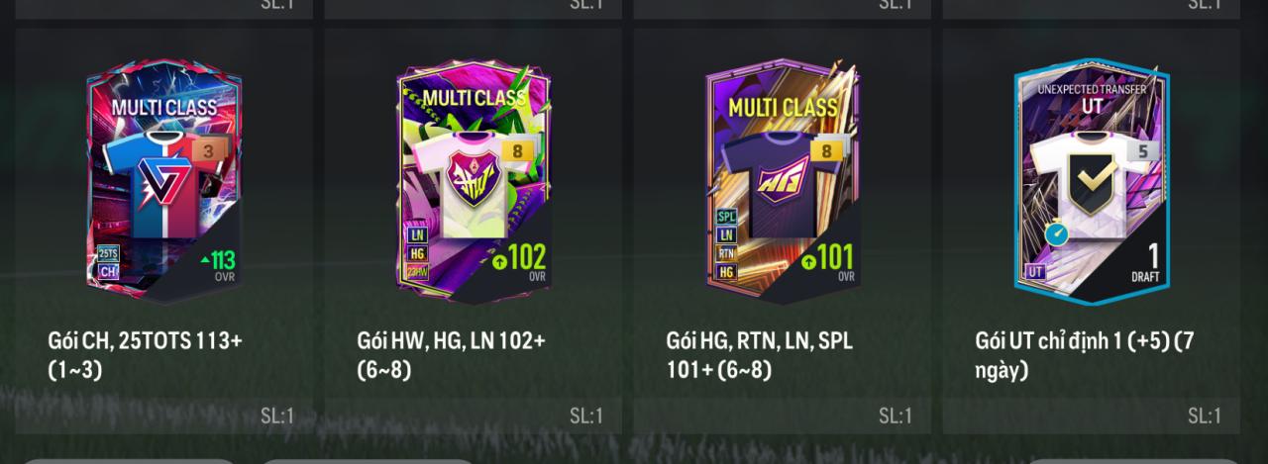Screen dimensions: 1268x464
Task: Select the 102 OVR Multi Class pack card
Action: [474, 181]
